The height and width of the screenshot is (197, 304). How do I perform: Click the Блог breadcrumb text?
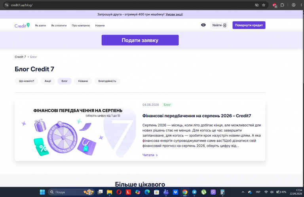click(34, 57)
